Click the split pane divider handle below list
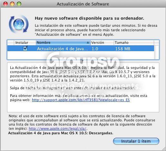 point(83,61)
